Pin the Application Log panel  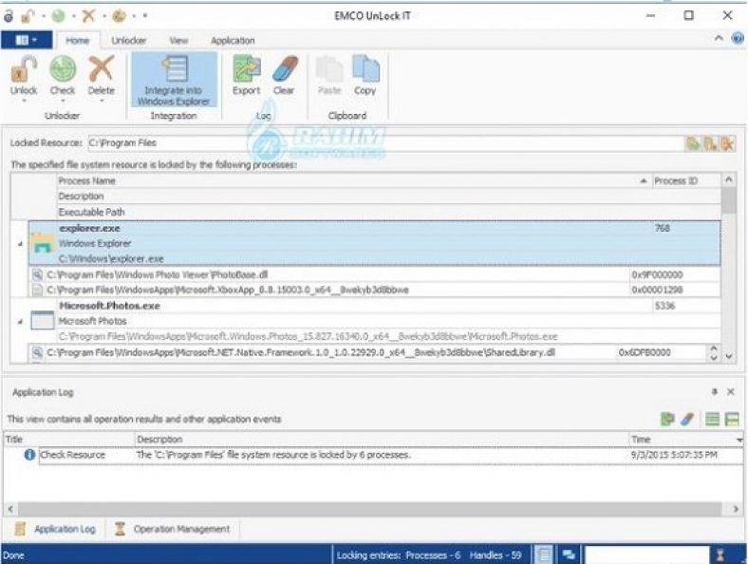pyautogui.click(x=714, y=392)
